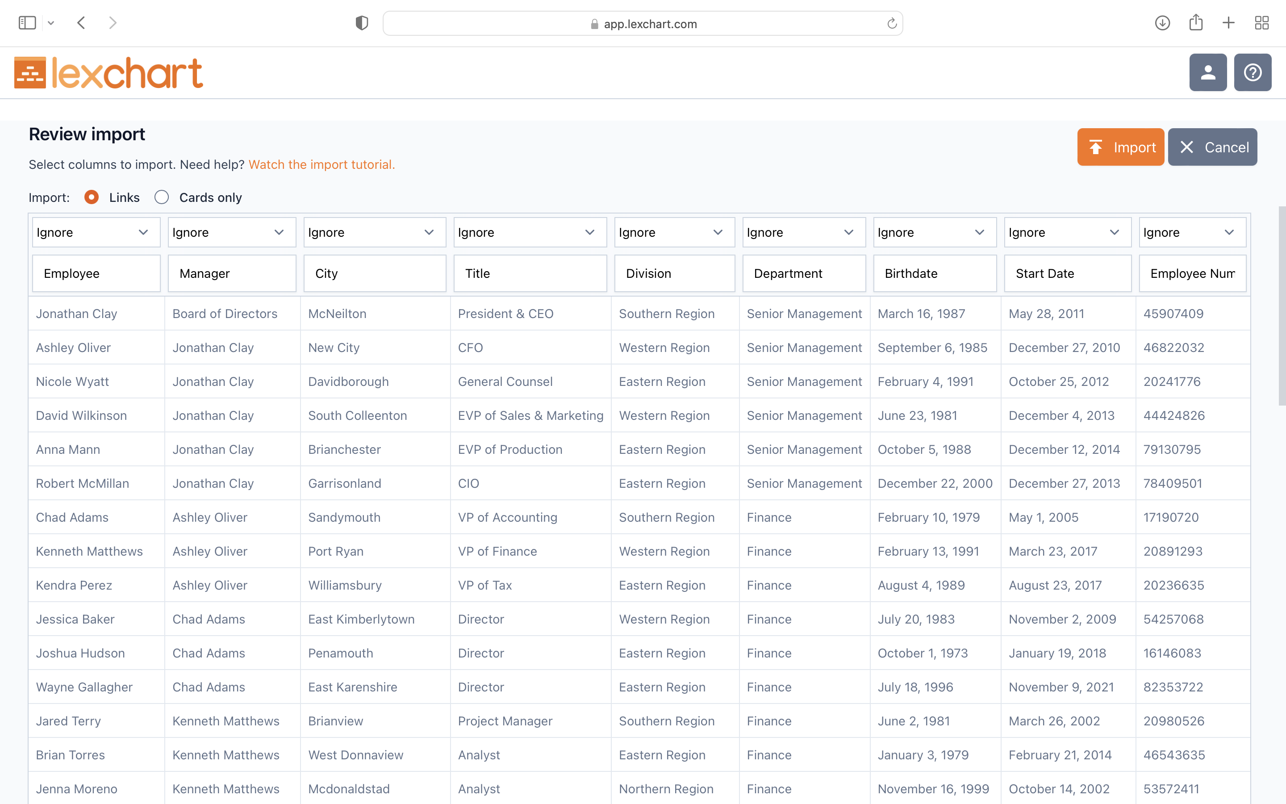The height and width of the screenshot is (804, 1286).
Task: Click the Watch the import tutorial link
Action: [x=321, y=164]
